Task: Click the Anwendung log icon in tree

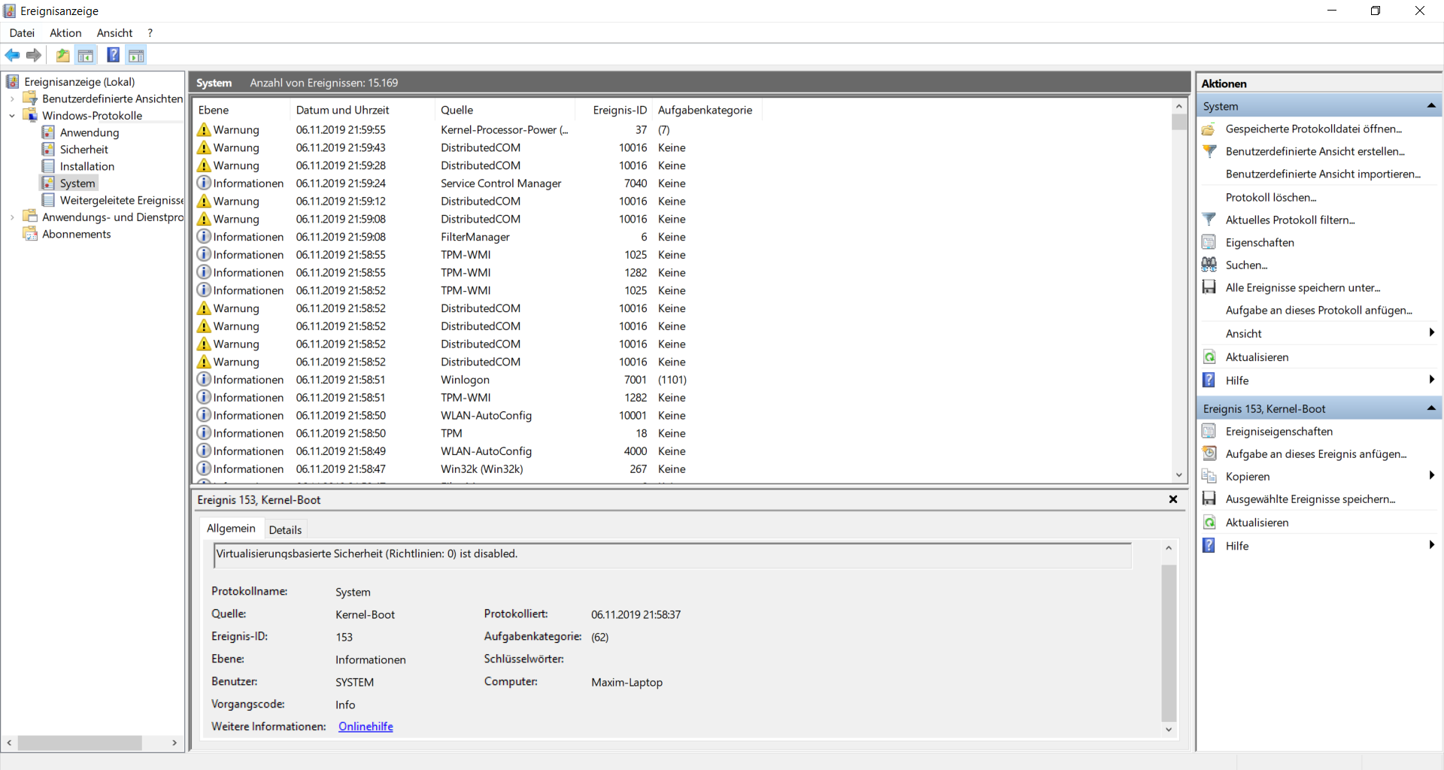Action: point(48,132)
